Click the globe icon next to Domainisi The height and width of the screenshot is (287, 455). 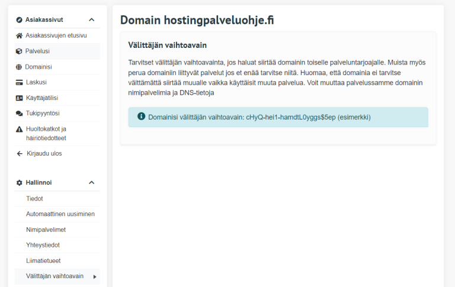click(19, 67)
